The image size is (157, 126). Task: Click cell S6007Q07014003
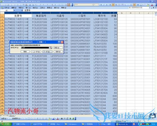tap(82, 53)
